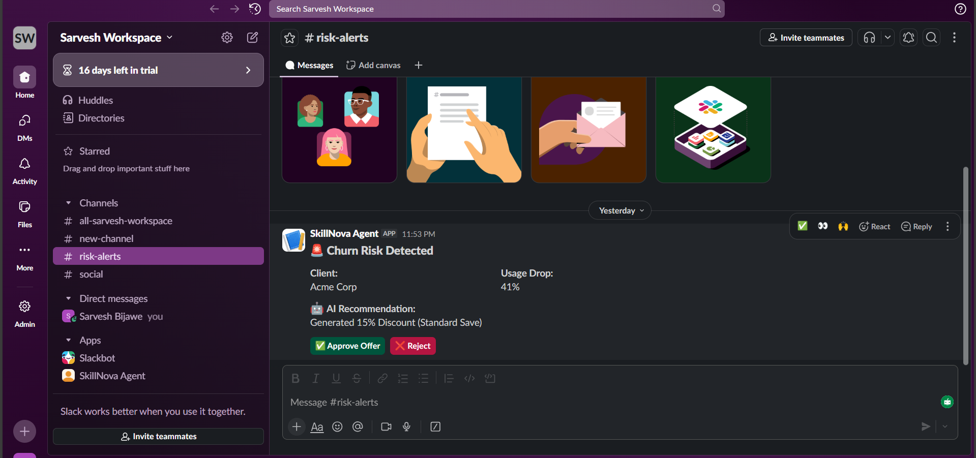The image size is (976, 458).
Task: Open Activity notifications view
Action: [x=24, y=170]
